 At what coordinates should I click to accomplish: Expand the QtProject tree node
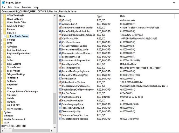pyautogui.click(x=2, y=47)
